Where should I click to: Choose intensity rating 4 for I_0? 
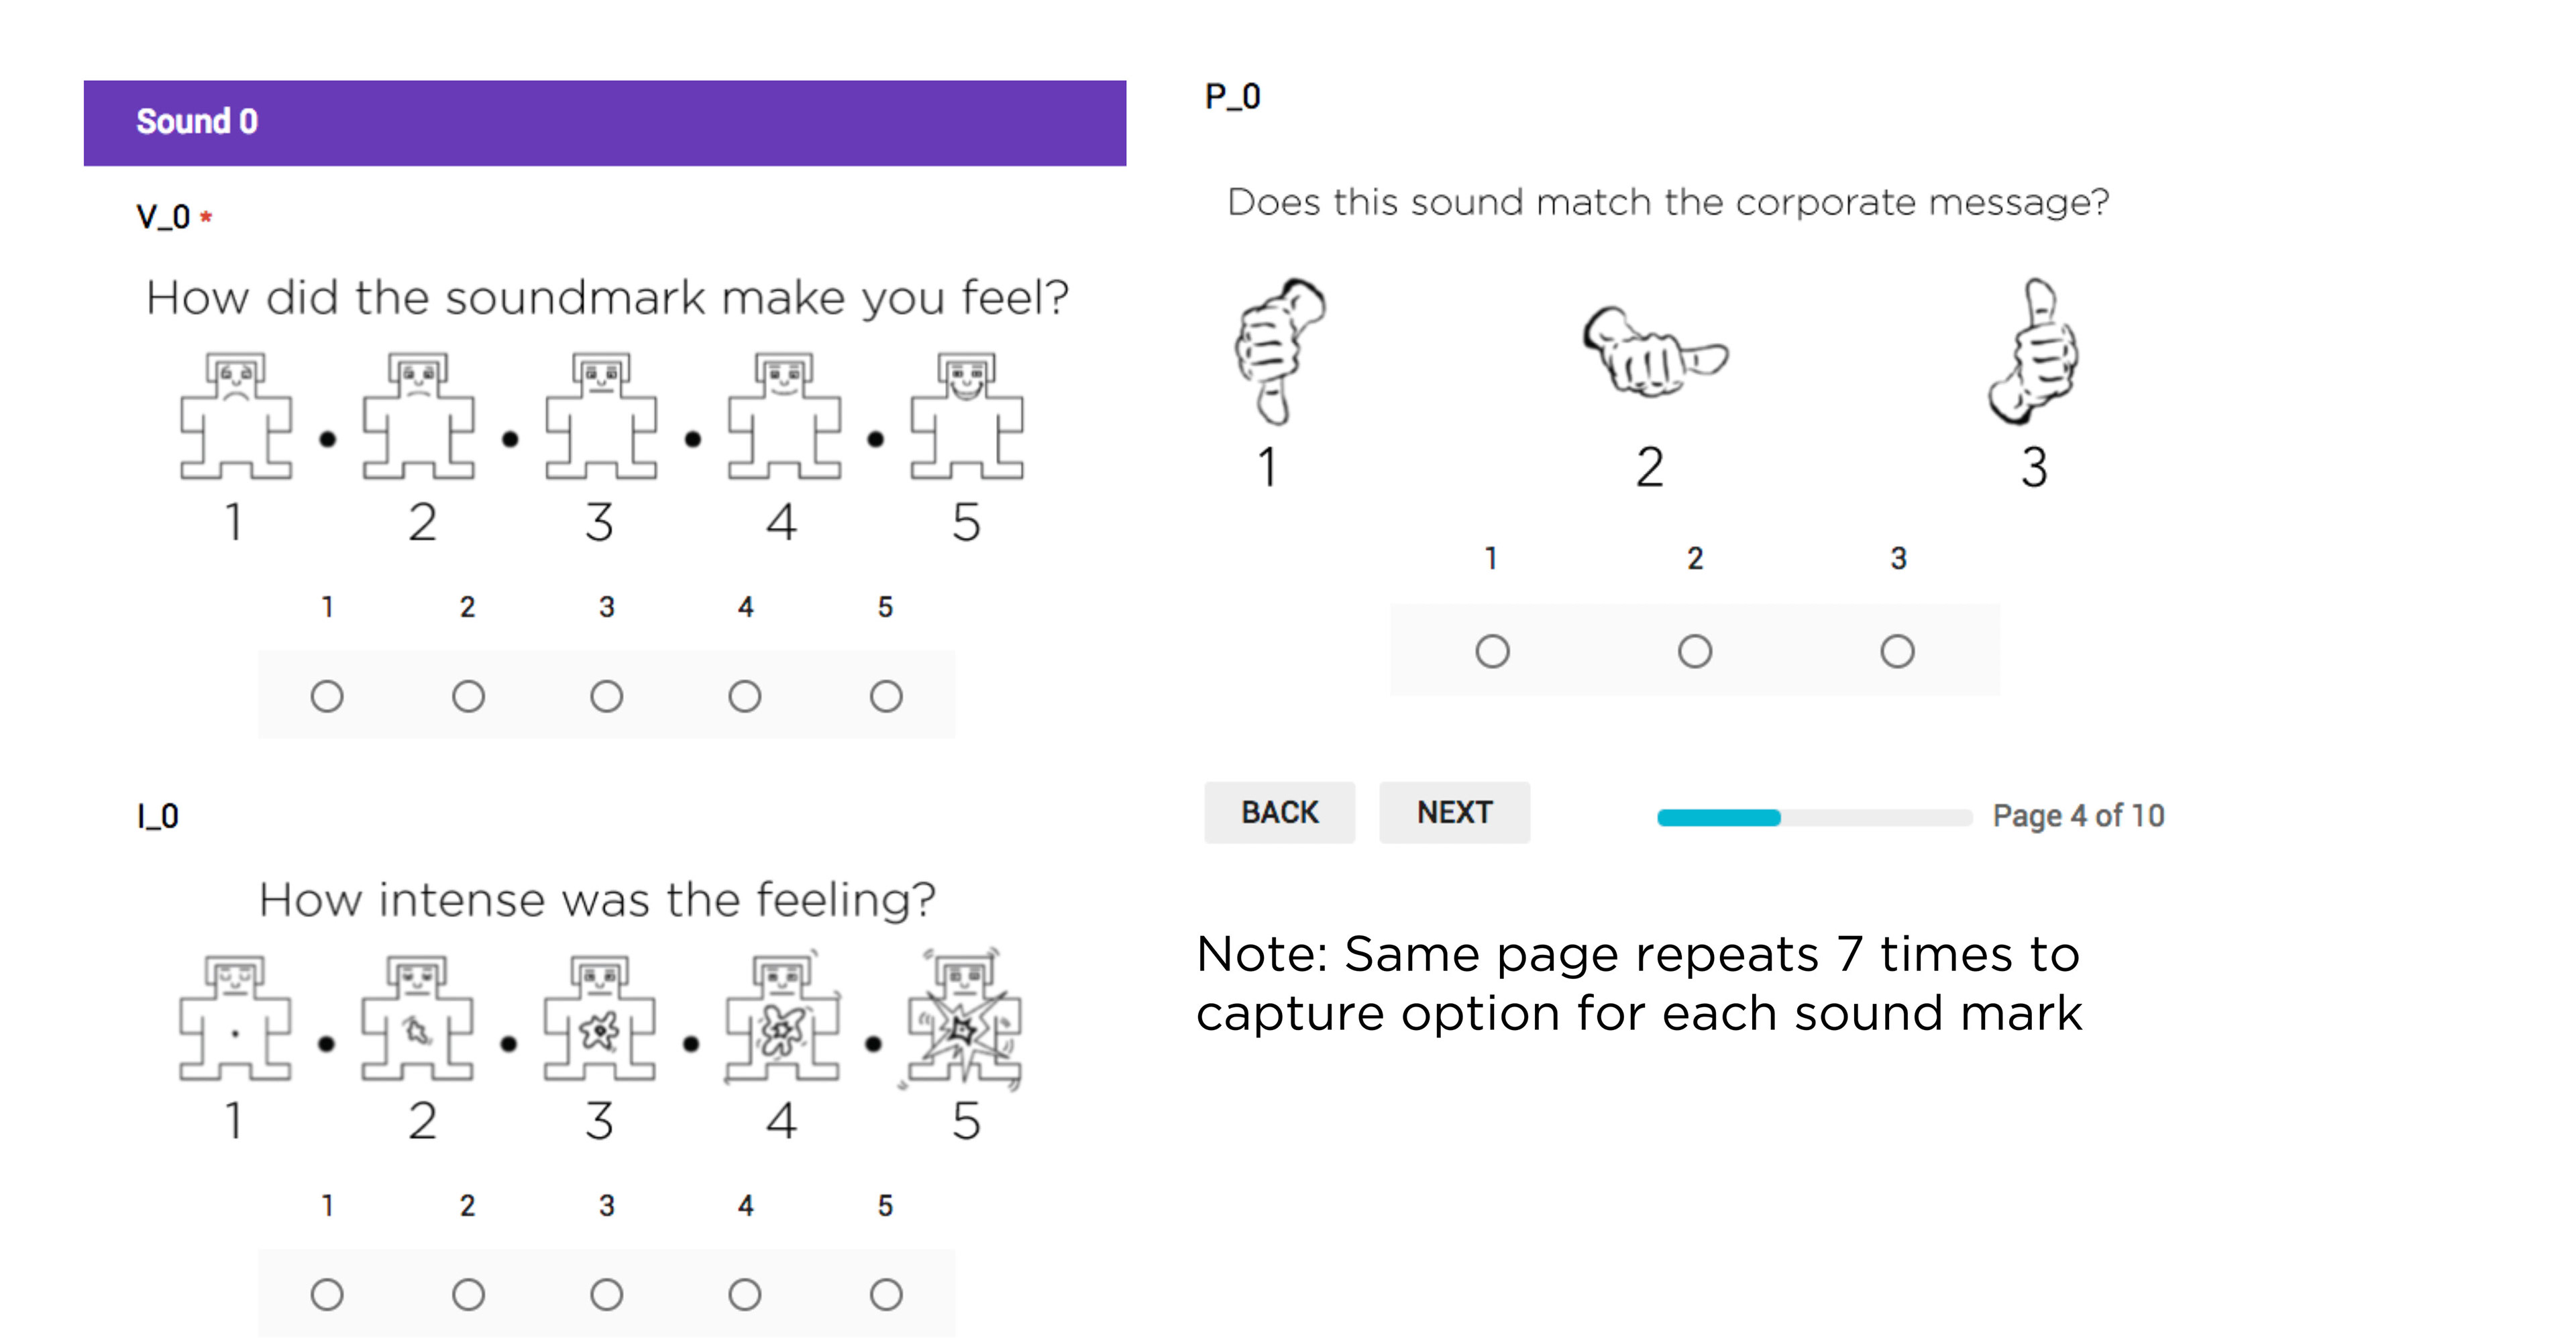(x=745, y=1295)
